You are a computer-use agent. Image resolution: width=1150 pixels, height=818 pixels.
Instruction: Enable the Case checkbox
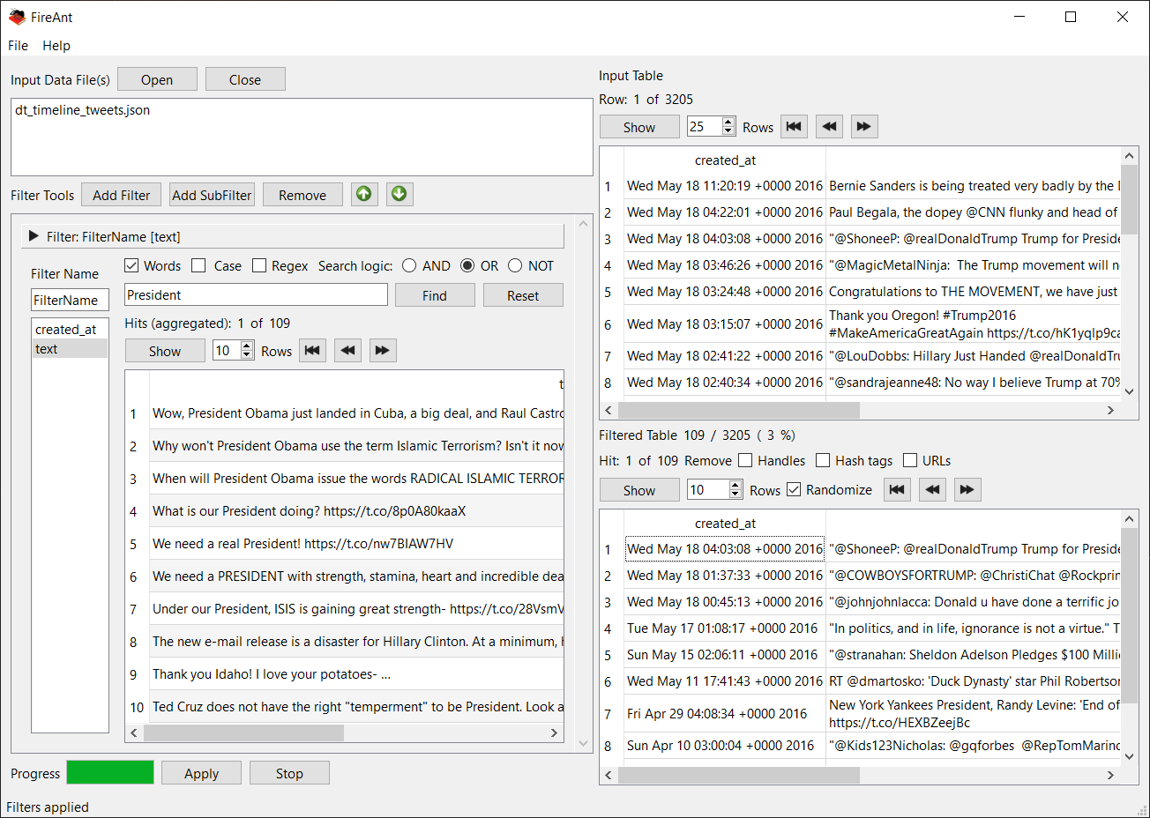(199, 266)
